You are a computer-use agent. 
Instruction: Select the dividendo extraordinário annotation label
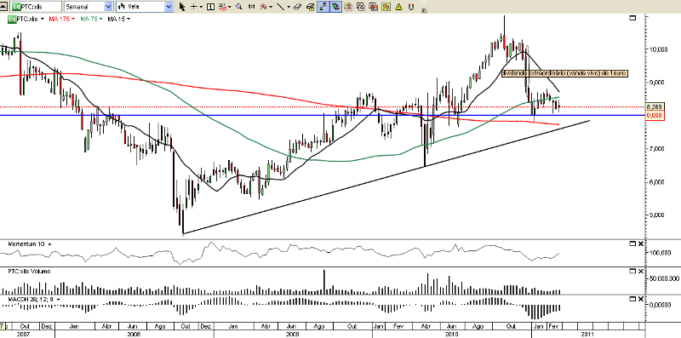click(564, 74)
